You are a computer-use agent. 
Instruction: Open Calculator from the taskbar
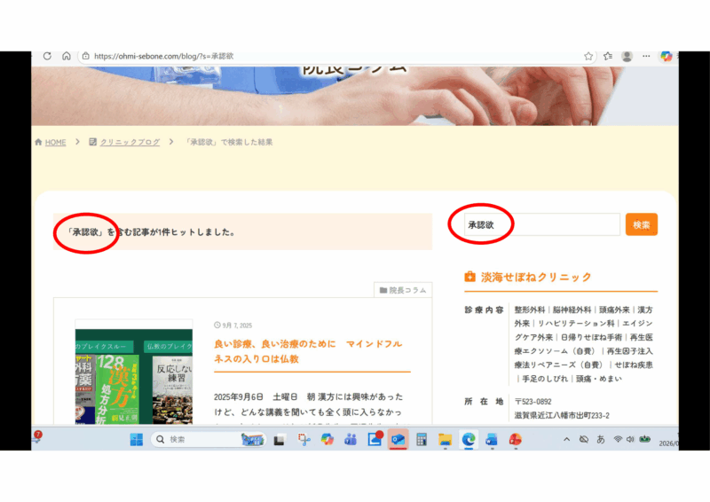422,440
